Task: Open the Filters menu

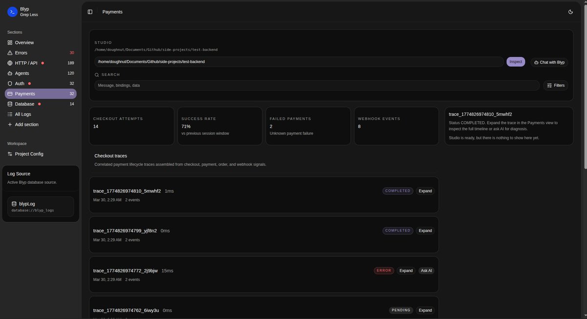Action: pos(556,85)
